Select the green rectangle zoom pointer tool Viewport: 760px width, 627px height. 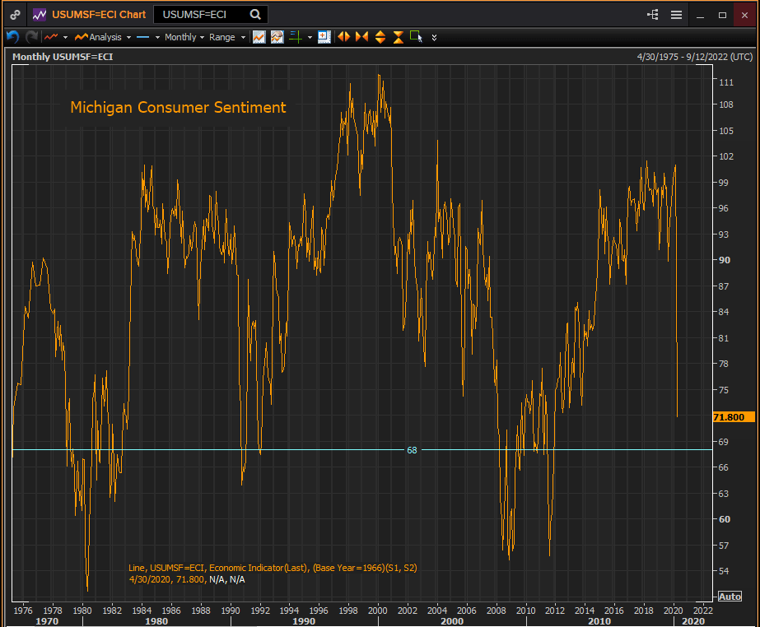[416, 37]
